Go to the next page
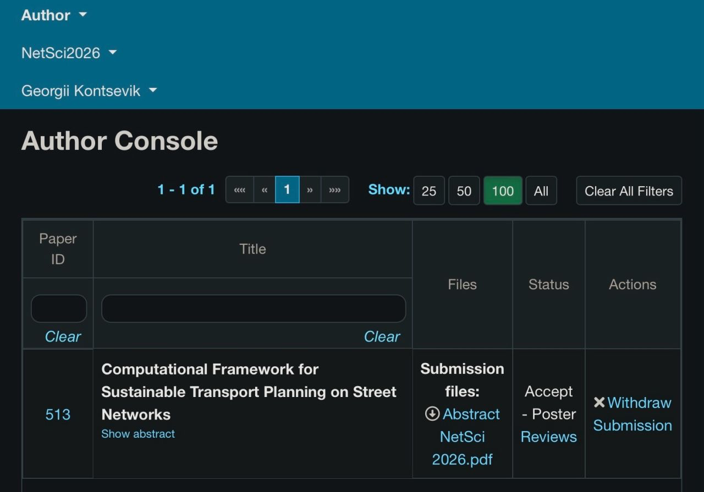This screenshot has height=492, width=704. (x=310, y=190)
